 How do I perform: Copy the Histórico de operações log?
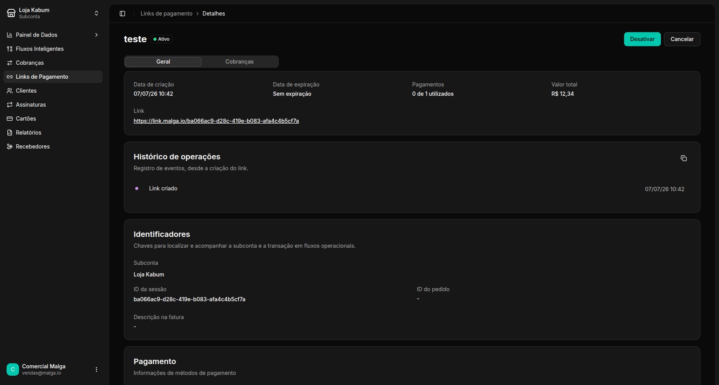click(684, 158)
